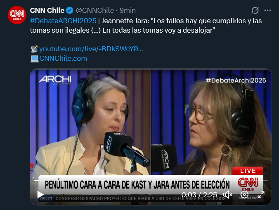Open the CNNChile.com link
The height and width of the screenshot is (210, 279).
pyautogui.click(x=63, y=58)
